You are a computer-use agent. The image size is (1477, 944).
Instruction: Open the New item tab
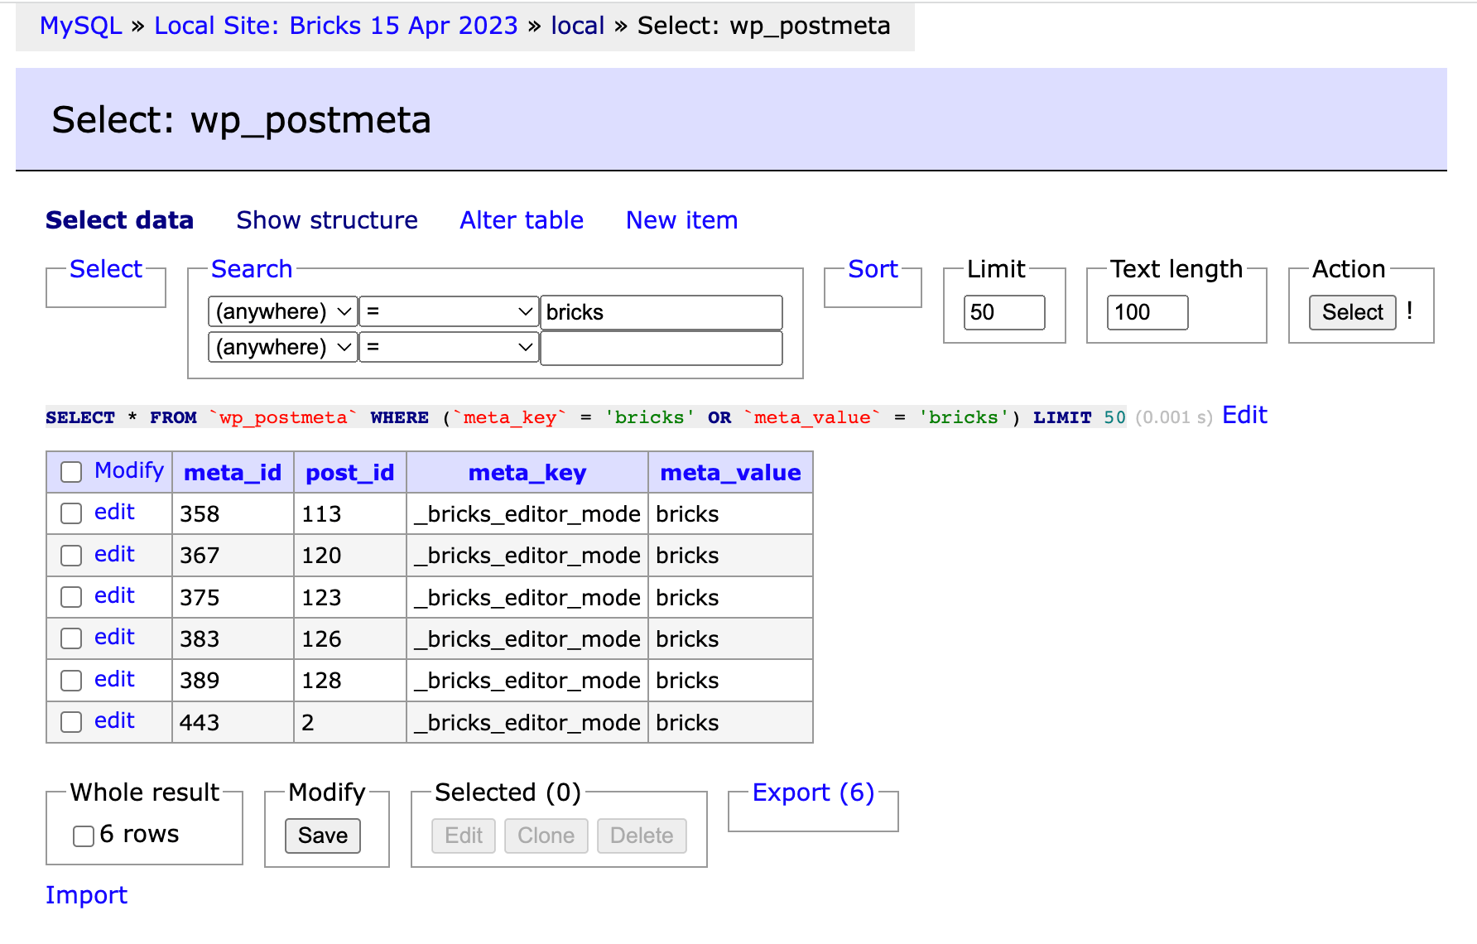pos(681,220)
